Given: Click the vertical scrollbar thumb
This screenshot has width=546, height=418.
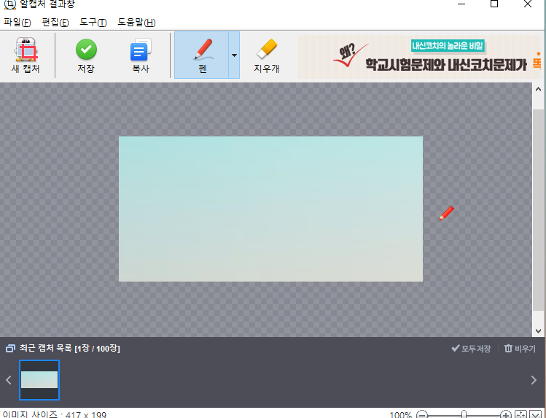Looking at the screenshot, I should pos(538,209).
